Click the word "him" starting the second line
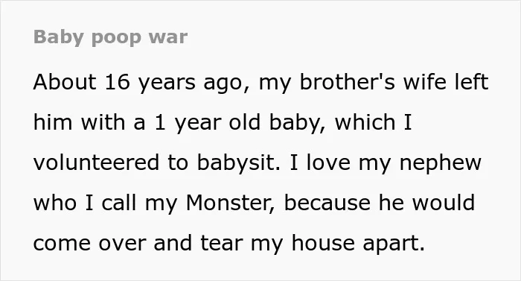Viewport: 521px width, 281px height. [53, 122]
